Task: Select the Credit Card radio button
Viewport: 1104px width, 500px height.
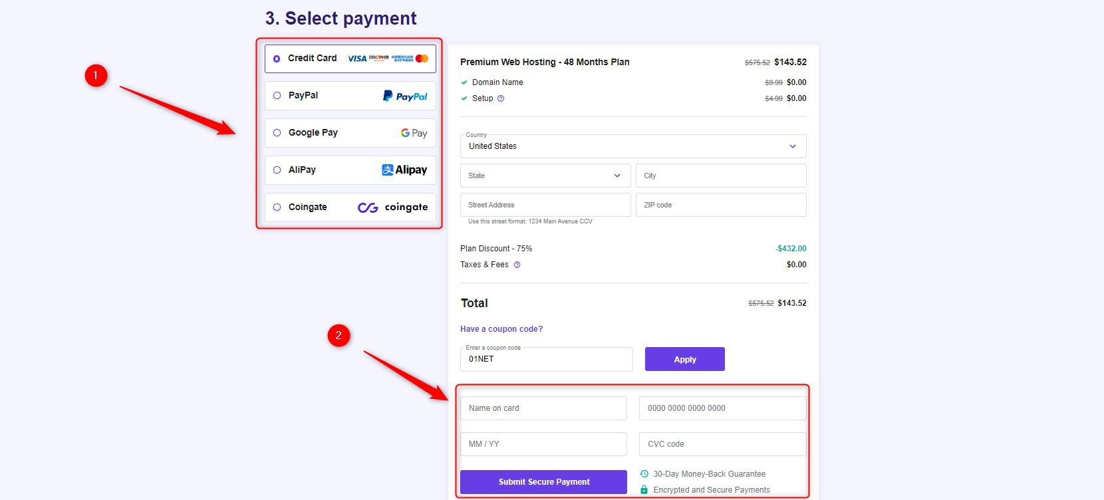Action: [277, 59]
